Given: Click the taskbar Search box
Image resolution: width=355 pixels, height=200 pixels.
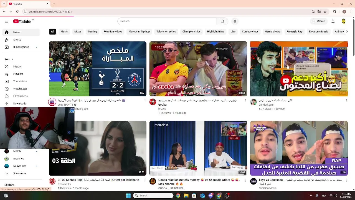Looking at the screenshot, I should [153, 196].
